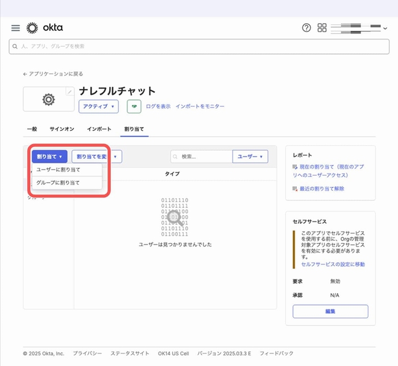This screenshot has width=398, height=366.
Task: Open the ユーザー filter dropdown
Action: pyautogui.click(x=250, y=157)
